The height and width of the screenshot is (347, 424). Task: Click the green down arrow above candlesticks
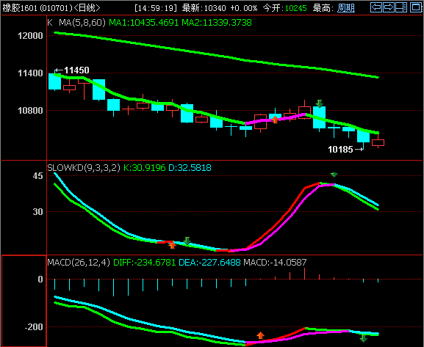pos(320,103)
